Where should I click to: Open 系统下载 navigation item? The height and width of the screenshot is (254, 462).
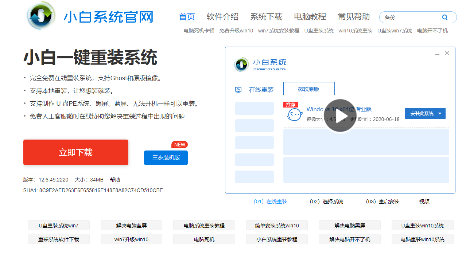point(266,17)
